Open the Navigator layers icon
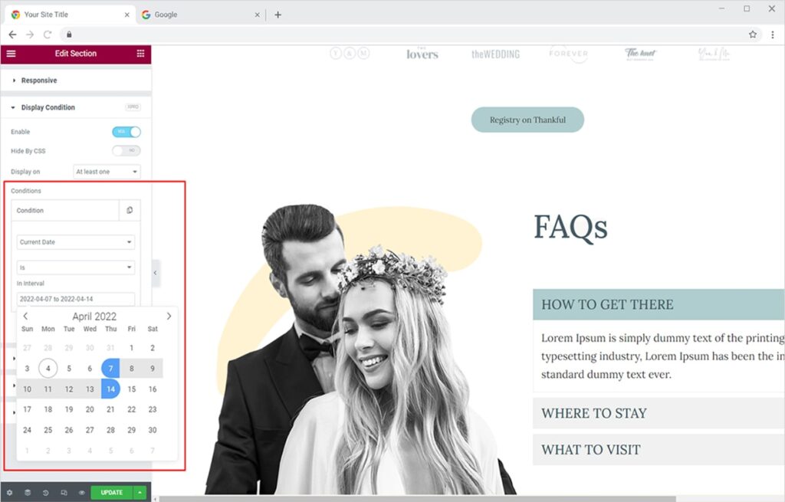Viewport: 785px width, 502px height. [28, 493]
